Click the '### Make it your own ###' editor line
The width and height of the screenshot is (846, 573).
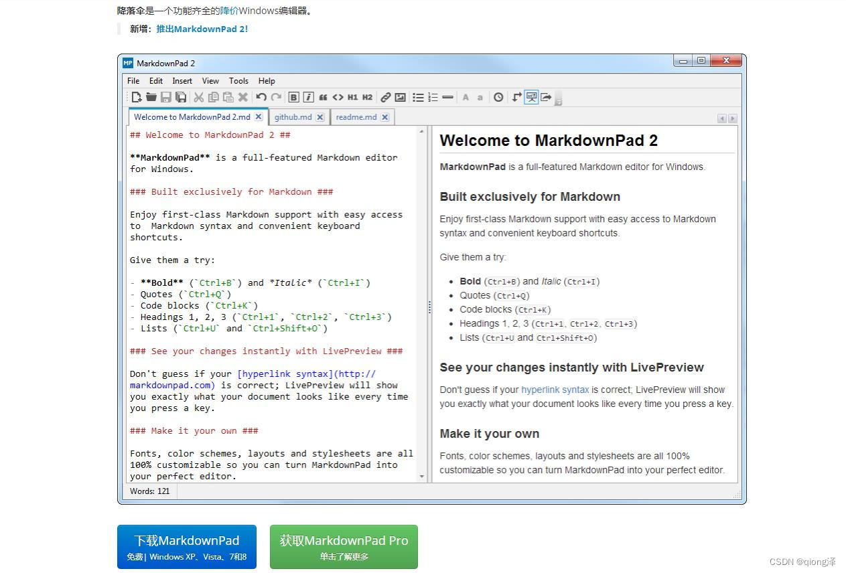(x=194, y=430)
